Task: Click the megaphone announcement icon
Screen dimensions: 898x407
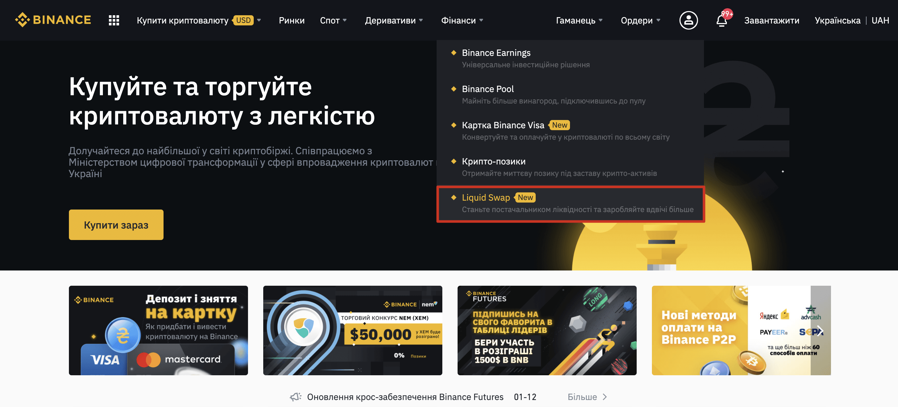Action: point(296,397)
